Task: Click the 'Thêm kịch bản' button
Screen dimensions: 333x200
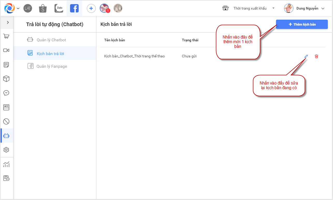Action: pos(302,24)
